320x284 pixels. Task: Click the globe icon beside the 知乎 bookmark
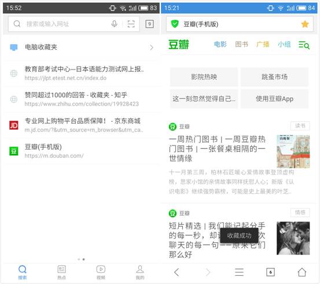tap(14, 99)
